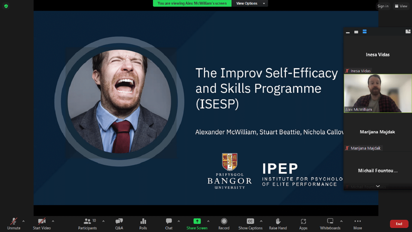
Task: Click the Sign in button
Action: click(x=383, y=6)
